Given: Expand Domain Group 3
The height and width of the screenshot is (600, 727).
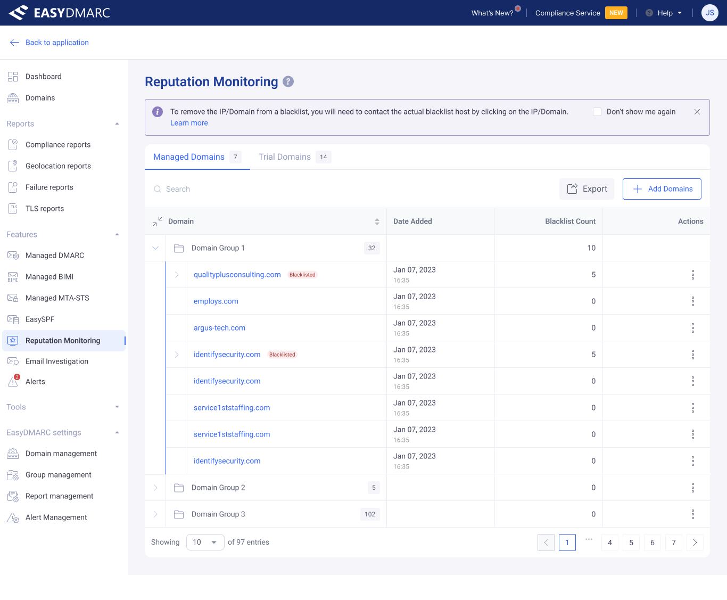Looking at the screenshot, I should (155, 514).
